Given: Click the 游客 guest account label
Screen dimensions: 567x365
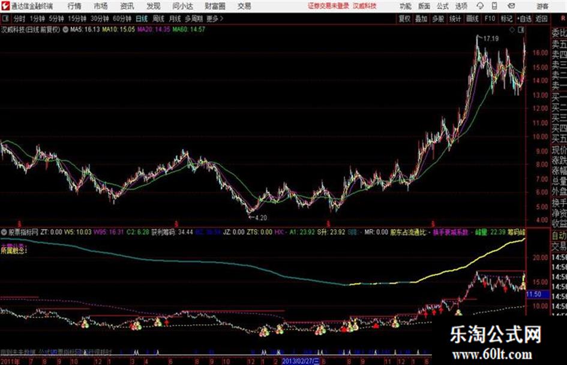Looking at the screenshot, I should pyautogui.click(x=542, y=6).
